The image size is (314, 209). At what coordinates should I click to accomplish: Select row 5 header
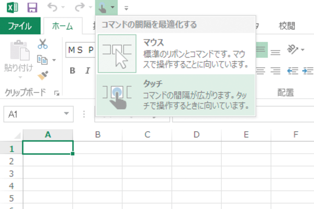(x=11, y=198)
